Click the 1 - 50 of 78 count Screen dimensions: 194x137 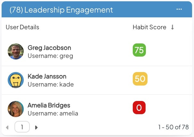(x=173, y=127)
